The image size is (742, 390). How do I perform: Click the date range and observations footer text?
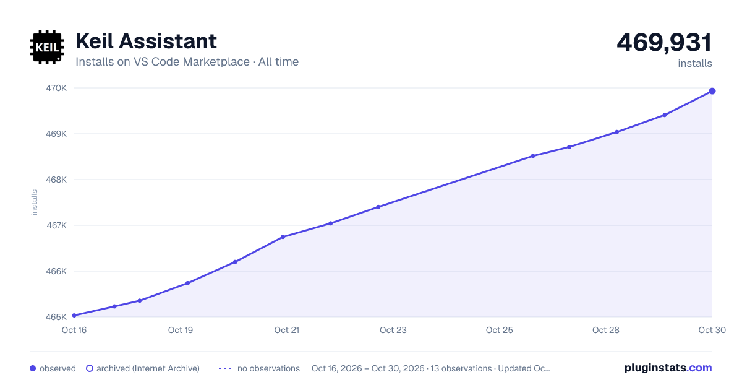[431, 368]
